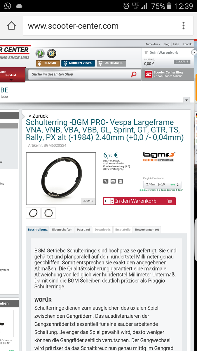Open the BGM Pro brand logo
This screenshot has height=351, width=197.
159,156
